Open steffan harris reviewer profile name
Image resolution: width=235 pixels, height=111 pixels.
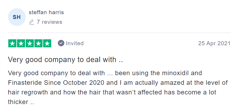tap(46, 12)
